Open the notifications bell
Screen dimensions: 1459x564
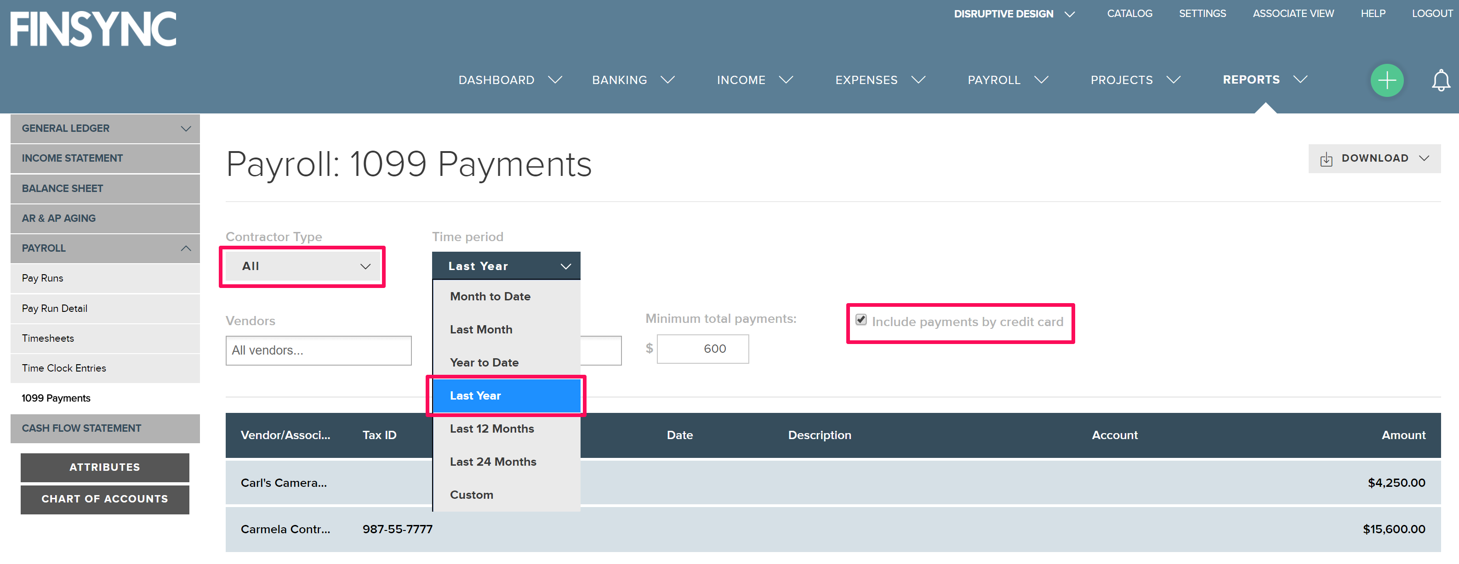click(x=1440, y=80)
